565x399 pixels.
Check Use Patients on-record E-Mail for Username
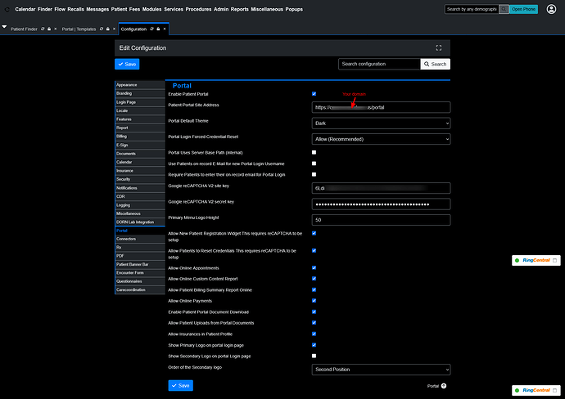(x=314, y=164)
